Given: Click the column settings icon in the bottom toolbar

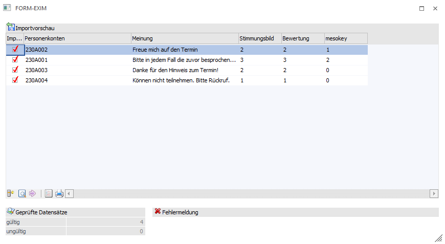Looking at the screenshot, I should coord(11,193).
